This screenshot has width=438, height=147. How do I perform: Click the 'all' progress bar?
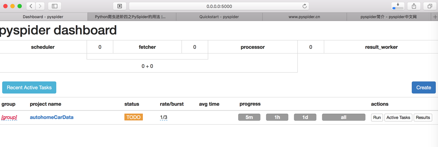coord(343,117)
